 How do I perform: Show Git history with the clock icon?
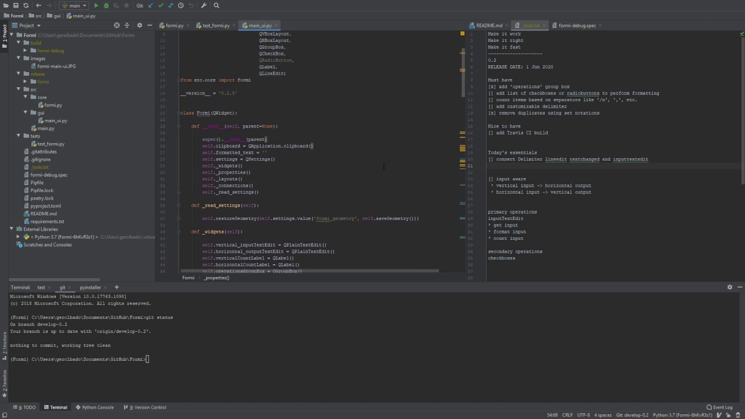[180, 5]
